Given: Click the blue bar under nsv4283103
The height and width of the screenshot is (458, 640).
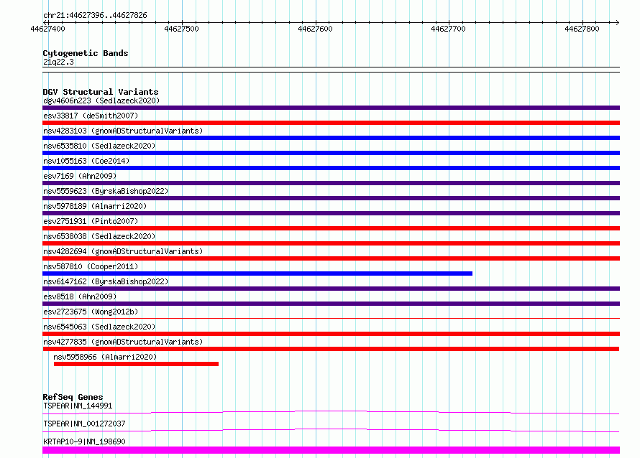Looking at the screenshot, I should pos(331,138).
